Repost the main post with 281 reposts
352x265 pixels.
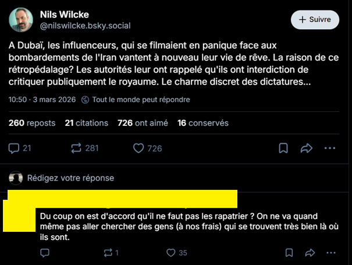pos(76,149)
